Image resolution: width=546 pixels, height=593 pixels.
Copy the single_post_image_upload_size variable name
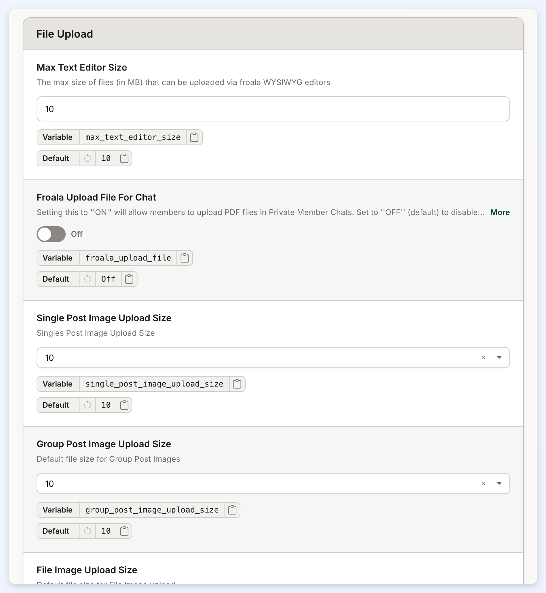click(237, 384)
